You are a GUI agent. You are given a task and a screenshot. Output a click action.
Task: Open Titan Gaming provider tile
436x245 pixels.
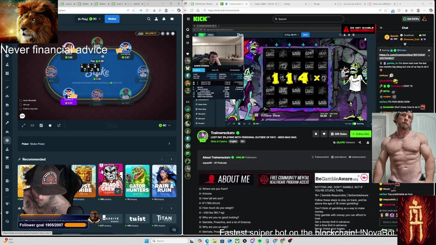point(164,218)
